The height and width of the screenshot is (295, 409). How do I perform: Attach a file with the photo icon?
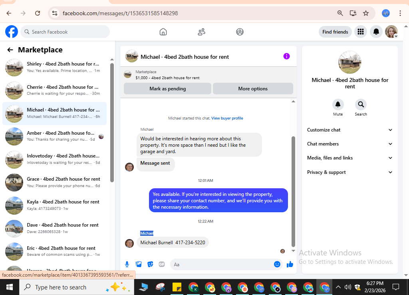coord(139,264)
